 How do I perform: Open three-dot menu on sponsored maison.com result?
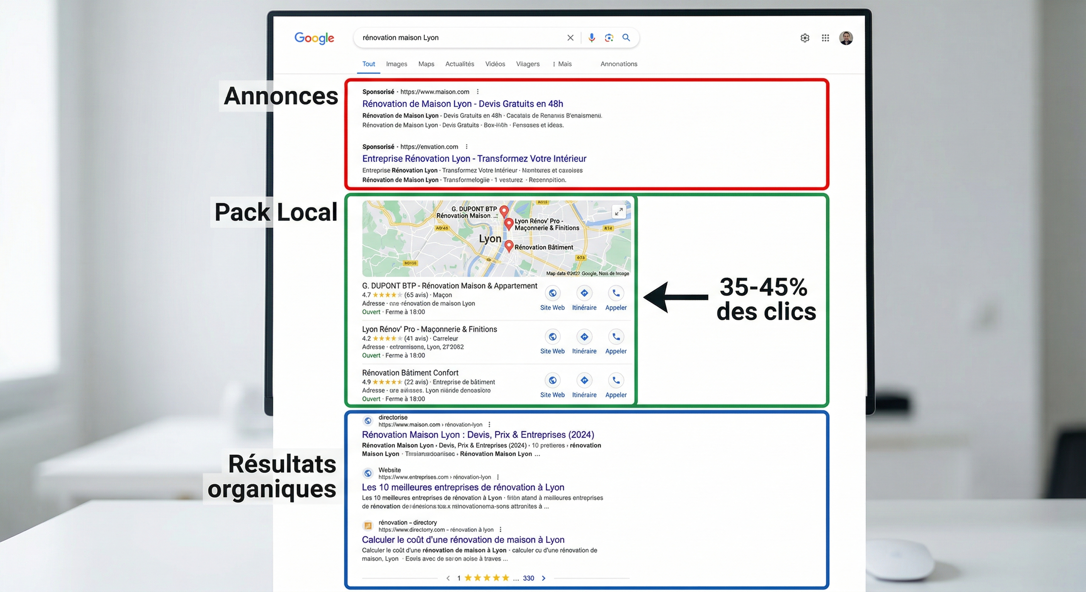click(x=478, y=91)
